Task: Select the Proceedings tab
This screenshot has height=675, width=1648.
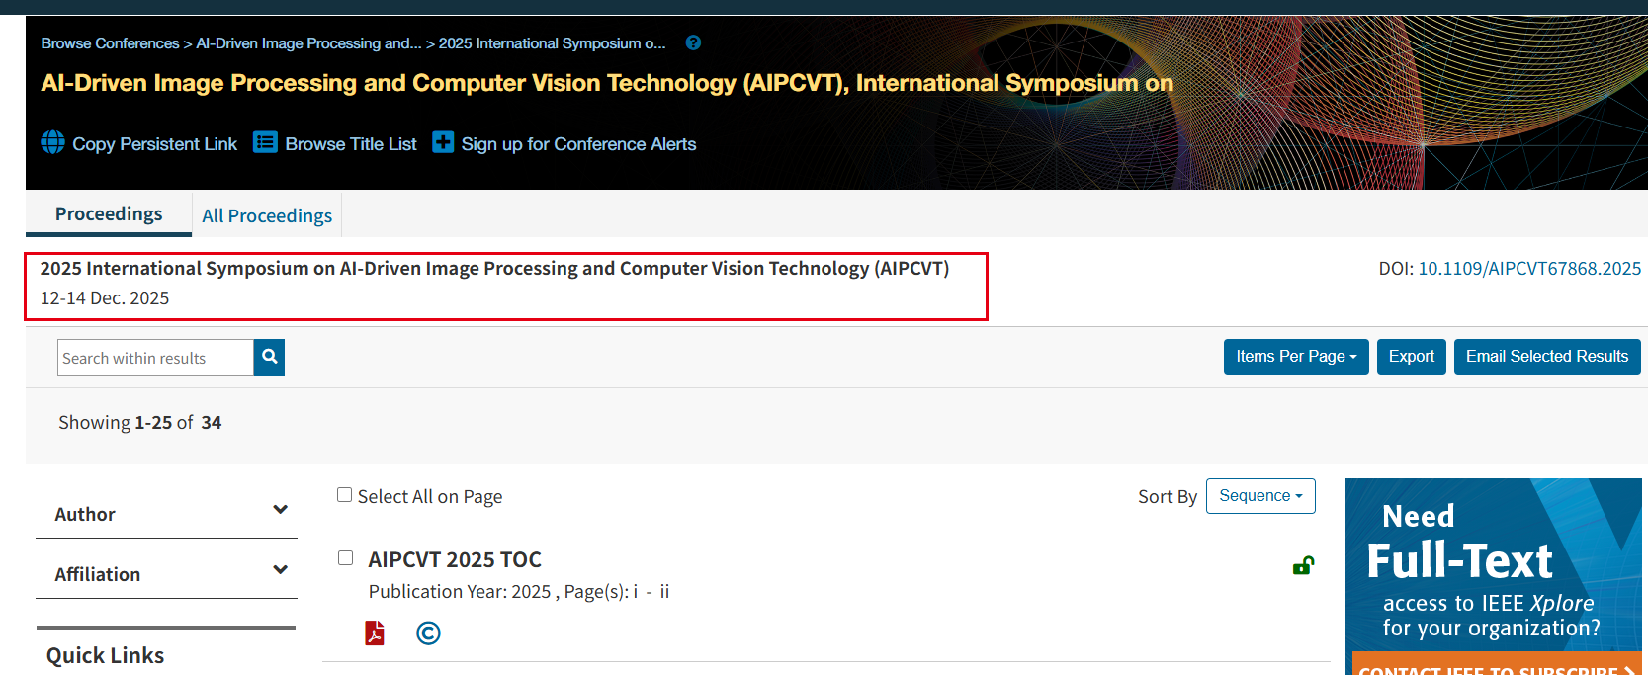Action: coord(109,214)
